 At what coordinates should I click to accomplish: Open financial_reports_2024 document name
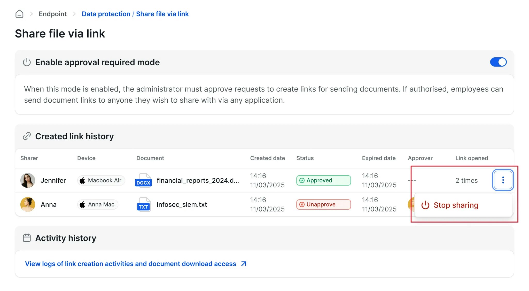198,180
